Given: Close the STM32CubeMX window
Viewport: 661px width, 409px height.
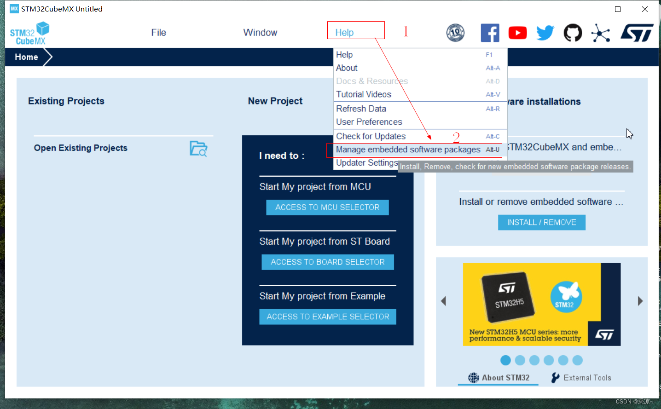Looking at the screenshot, I should [x=645, y=9].
